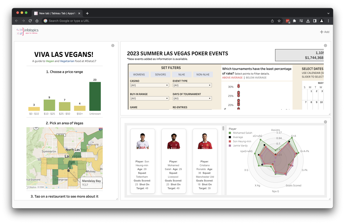
Task: Expand the EVENT TYPE dropdown
Action: tap(192, 85)
